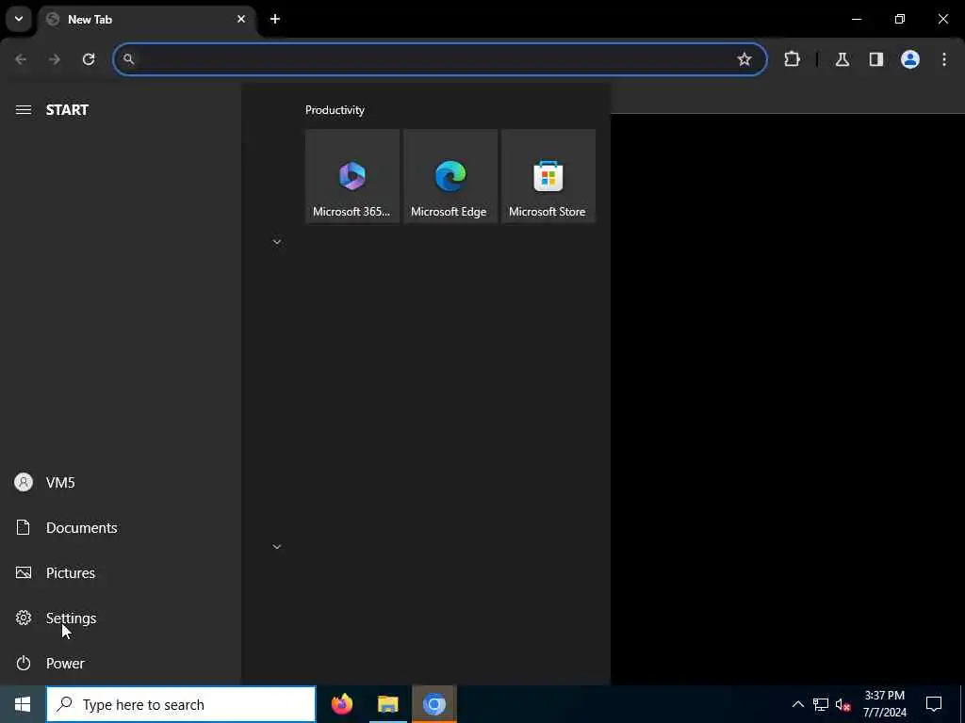The height and width of the screenshot is (723, 965).
Task: Focus the taskbar search box
Action: [181, 704]
